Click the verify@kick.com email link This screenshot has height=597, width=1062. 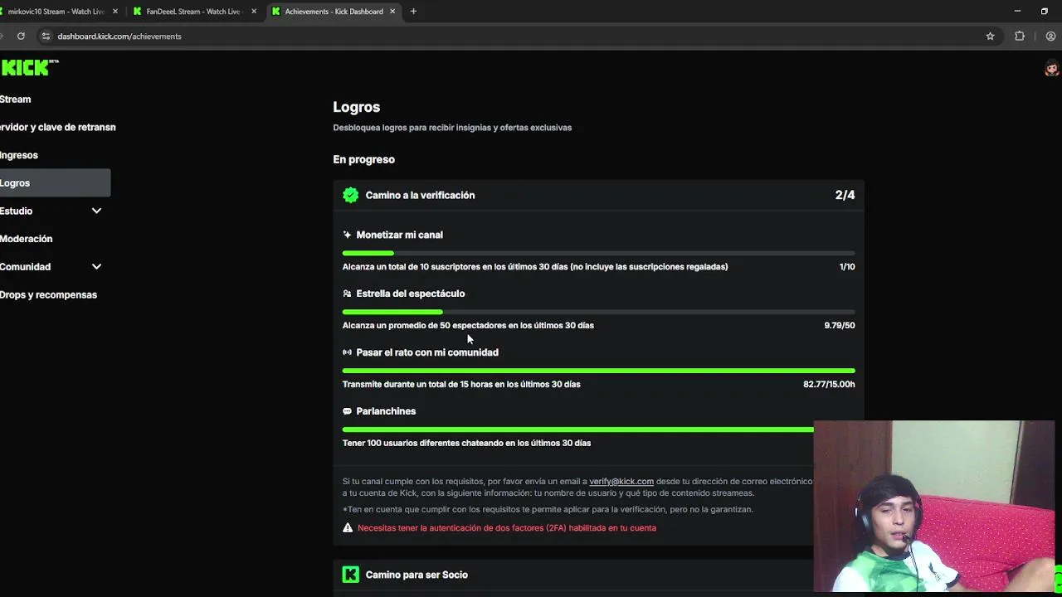(x=621, y=481)
